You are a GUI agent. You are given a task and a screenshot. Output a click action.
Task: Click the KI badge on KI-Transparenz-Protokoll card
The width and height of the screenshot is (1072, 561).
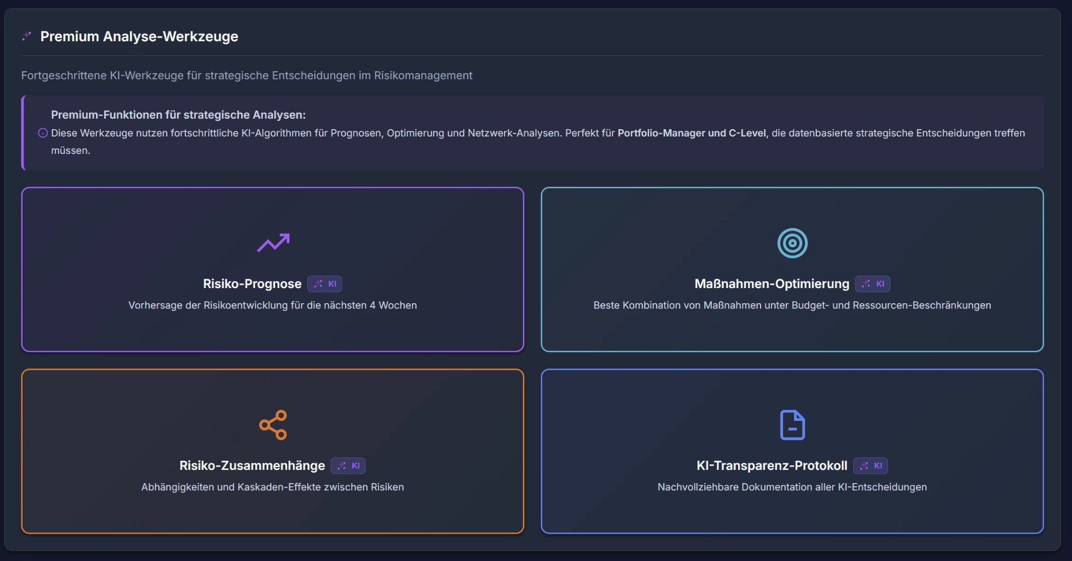click(x=870, y=466)
